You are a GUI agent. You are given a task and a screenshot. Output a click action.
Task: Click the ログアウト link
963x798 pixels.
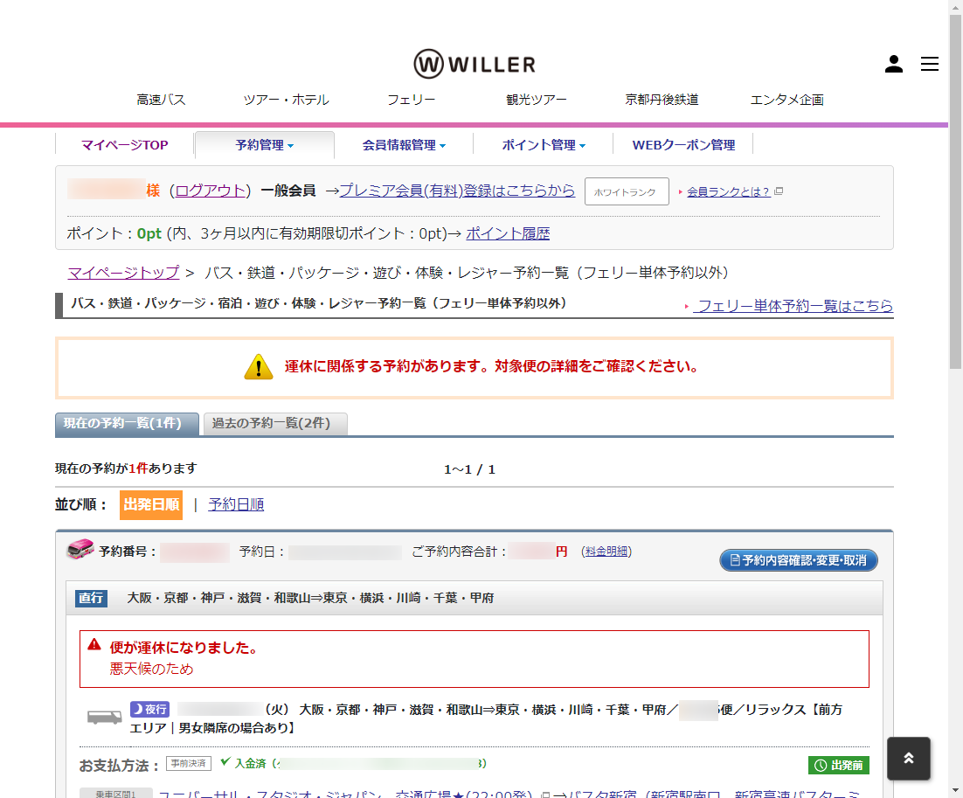tap(211, 191)
